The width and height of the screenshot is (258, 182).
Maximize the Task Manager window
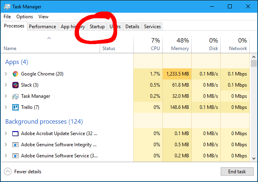click(230, 7)
